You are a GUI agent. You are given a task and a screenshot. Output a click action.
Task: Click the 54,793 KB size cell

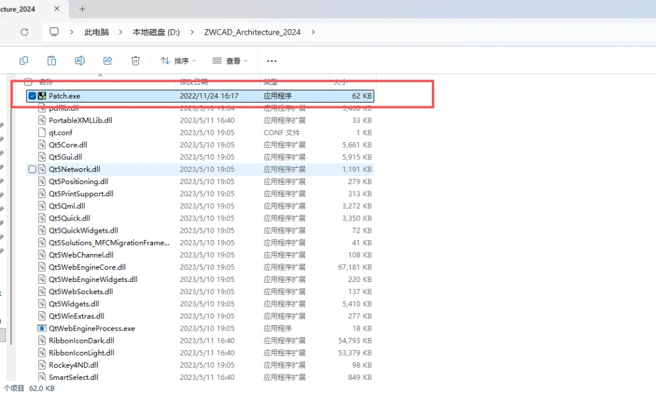[x=355, y=340]
